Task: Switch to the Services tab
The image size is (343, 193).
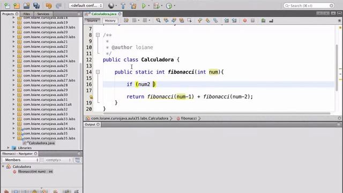Action: coord(43,14)
